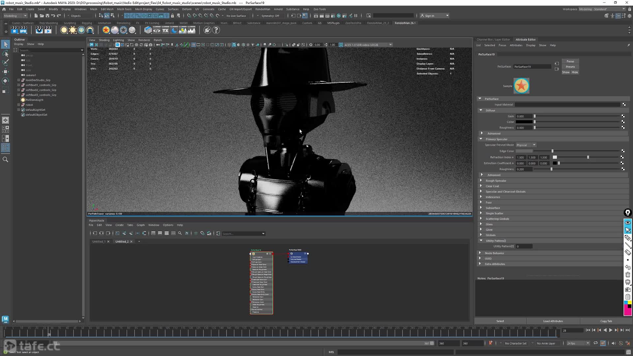Click the Hide button beside Show
This screenshot has width=633, height=356.
click(x=575, y=72)
